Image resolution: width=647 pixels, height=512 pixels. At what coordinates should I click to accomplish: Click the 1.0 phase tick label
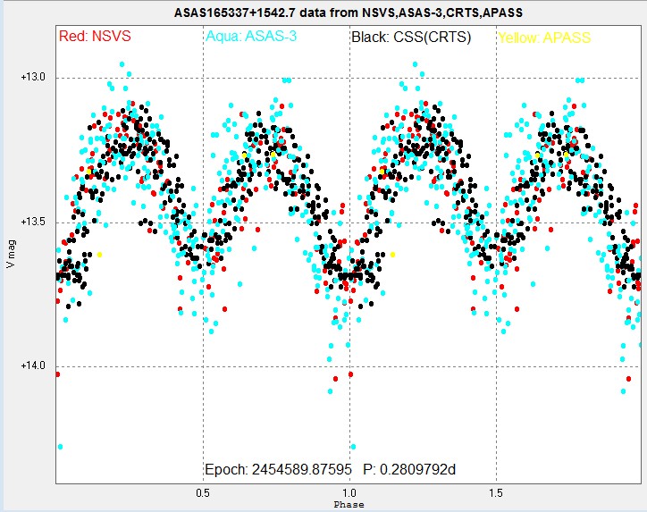[349, 493]
